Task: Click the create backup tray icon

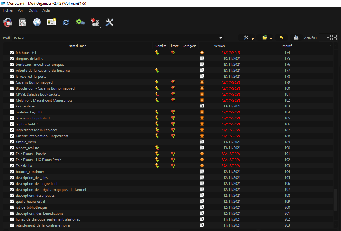Action: click(x=296, y=38)
